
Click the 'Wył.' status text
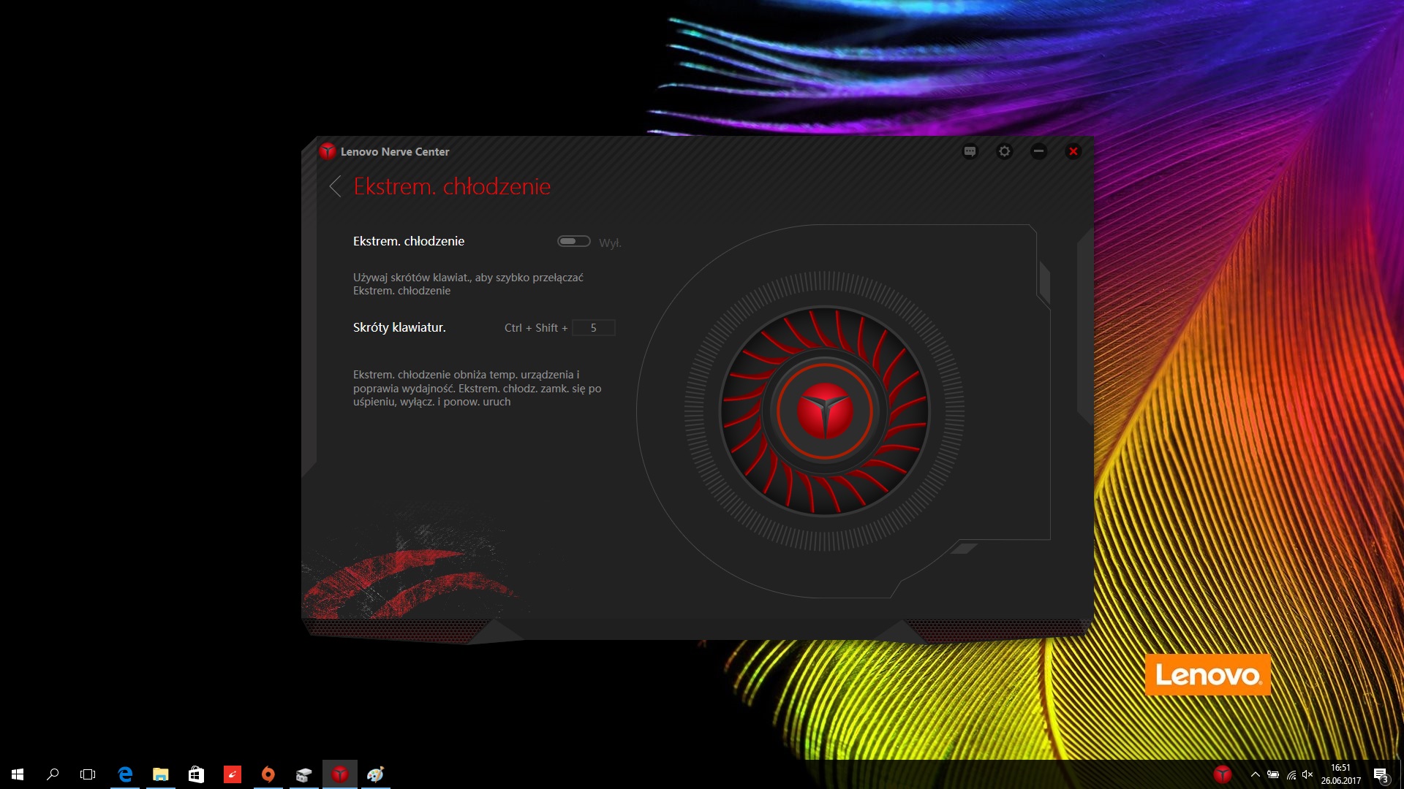[x=610, y=243]
